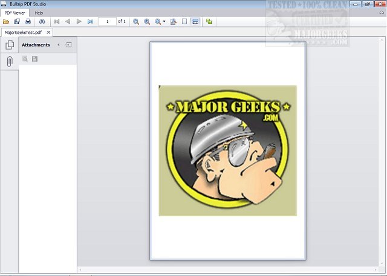Select the MajorGeeksTest.pdf document tab
This screenshot has width=387, height=276.
point(23,32)
